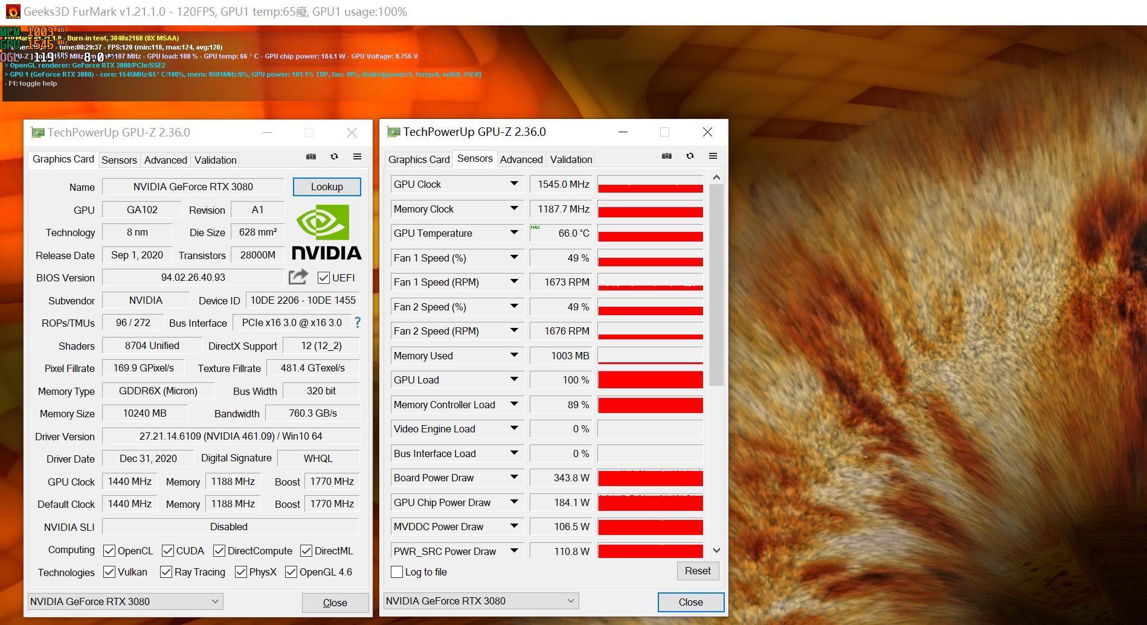Open the Board Power Draw dropdown

pos(514,477)
